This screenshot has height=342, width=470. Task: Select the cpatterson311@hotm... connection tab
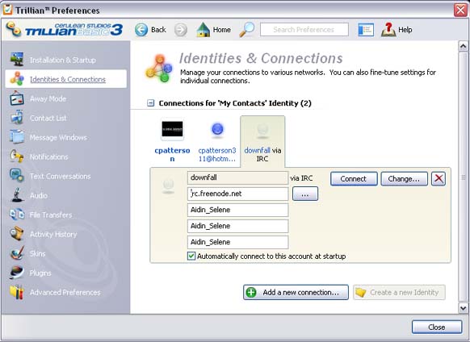[217, 141]
